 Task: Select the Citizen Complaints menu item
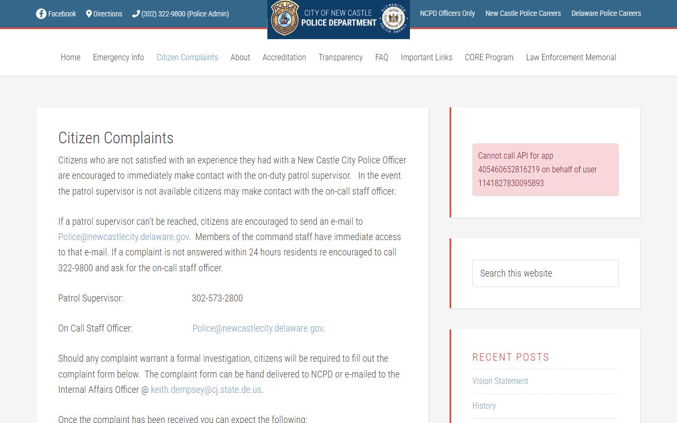187,57
